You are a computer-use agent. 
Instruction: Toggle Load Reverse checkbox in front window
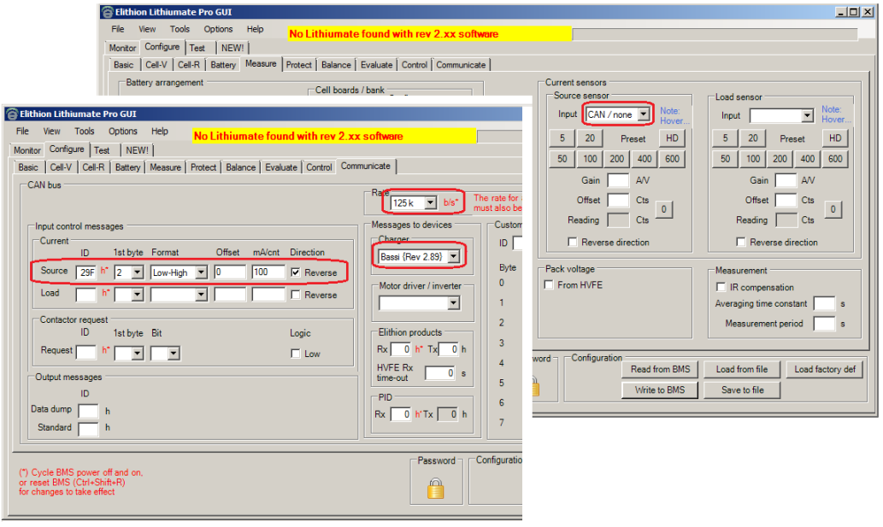click(x=296, y=295)
